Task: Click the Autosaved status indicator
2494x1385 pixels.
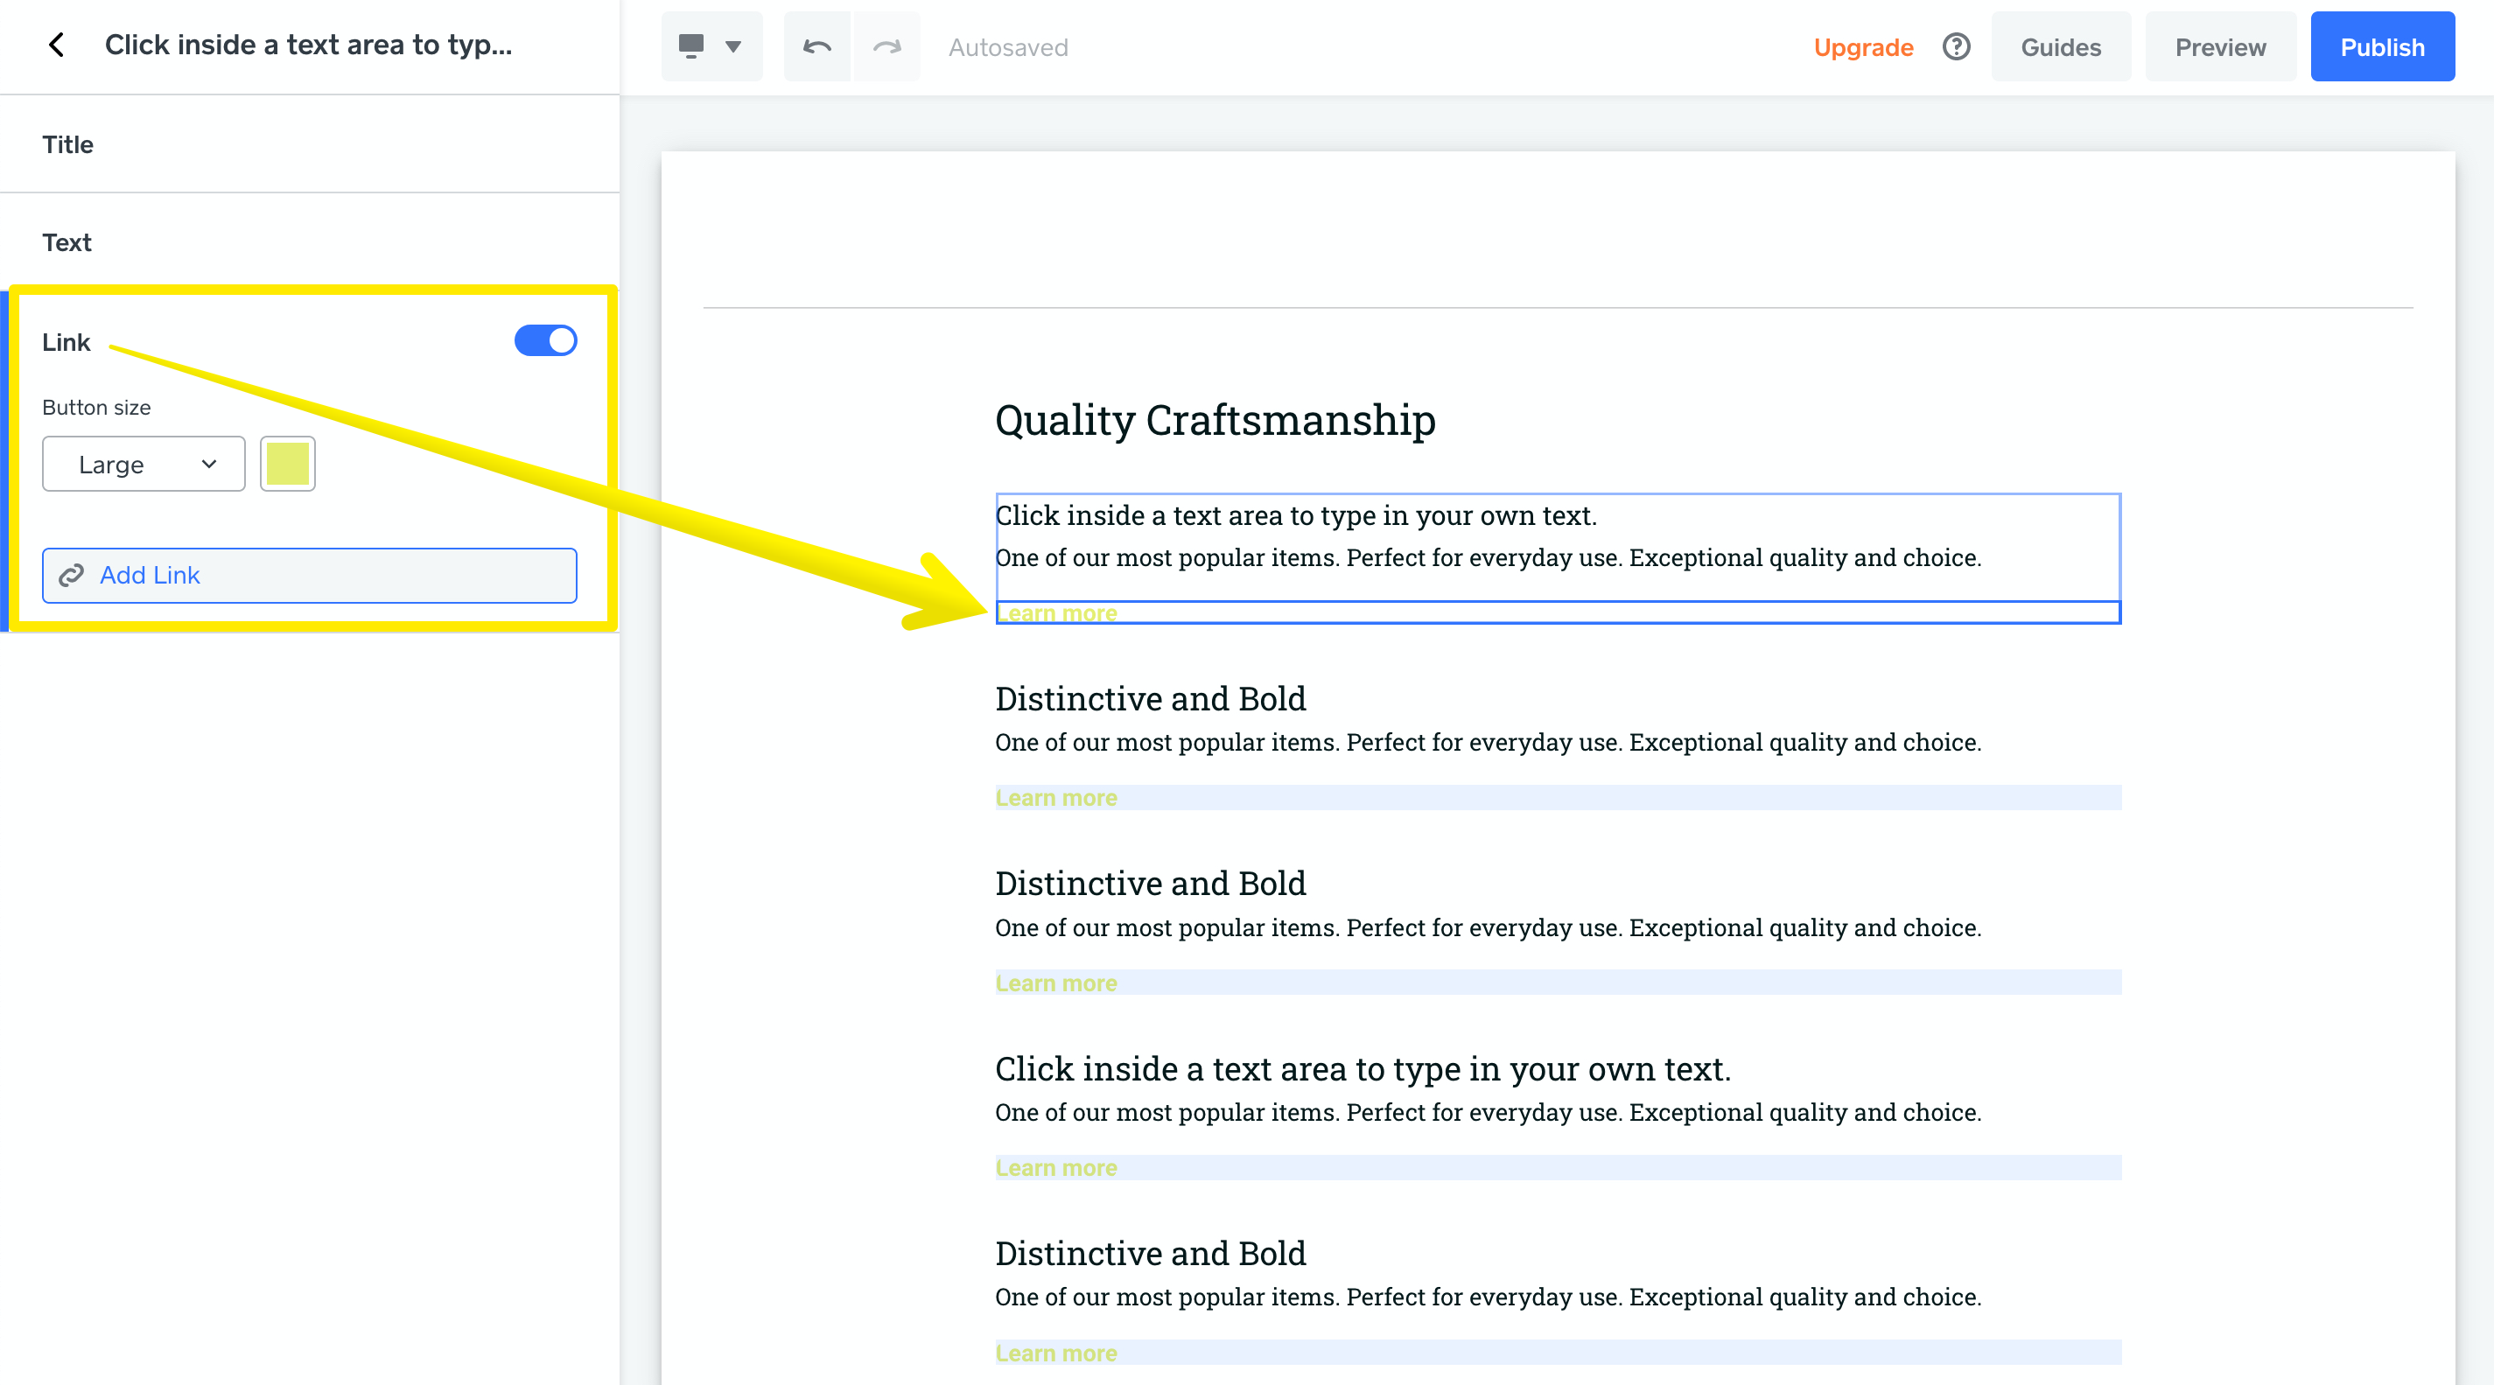Action: tap(1007, 47)
